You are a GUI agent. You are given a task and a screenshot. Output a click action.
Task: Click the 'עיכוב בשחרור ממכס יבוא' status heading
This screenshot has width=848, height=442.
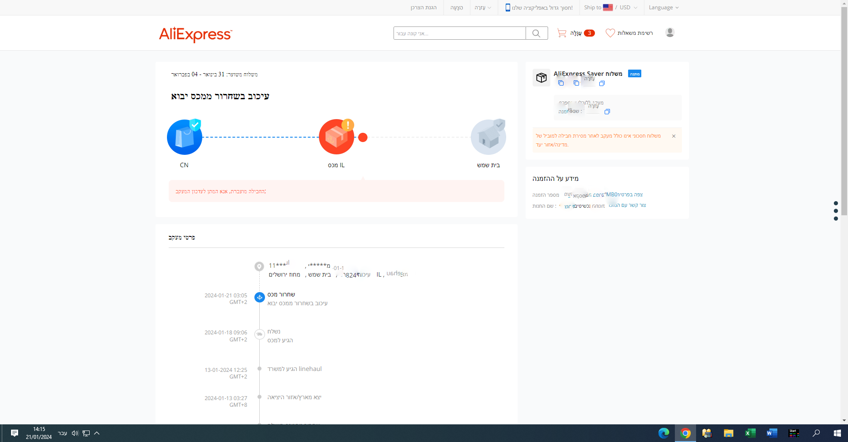220,96
